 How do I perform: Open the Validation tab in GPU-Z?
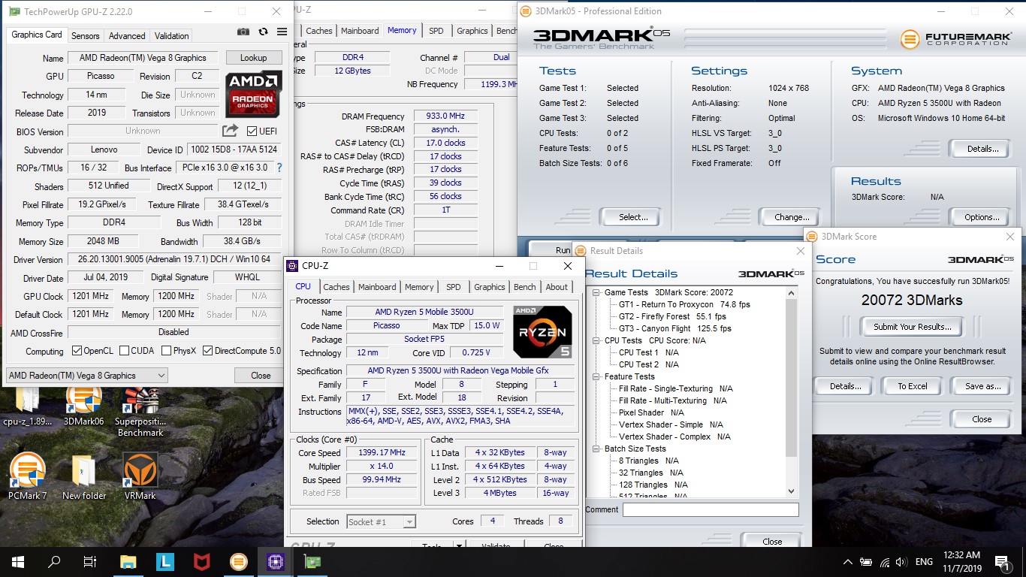click(172, 36)
